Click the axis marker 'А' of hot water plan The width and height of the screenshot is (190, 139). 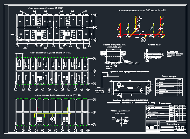tap(94, 125)
